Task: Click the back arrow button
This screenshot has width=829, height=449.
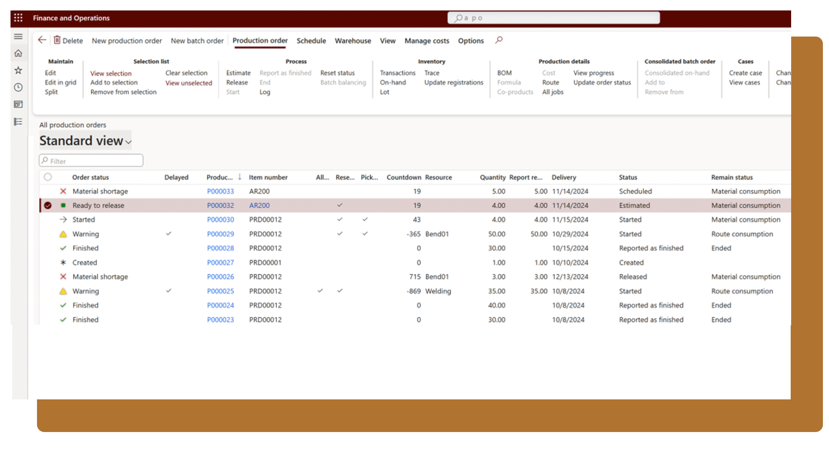Action: (42, 40)
